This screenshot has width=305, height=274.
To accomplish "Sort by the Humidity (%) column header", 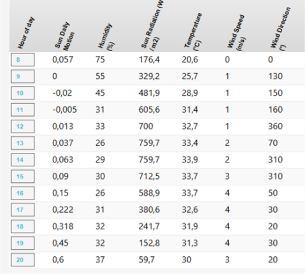I will 106,37.
